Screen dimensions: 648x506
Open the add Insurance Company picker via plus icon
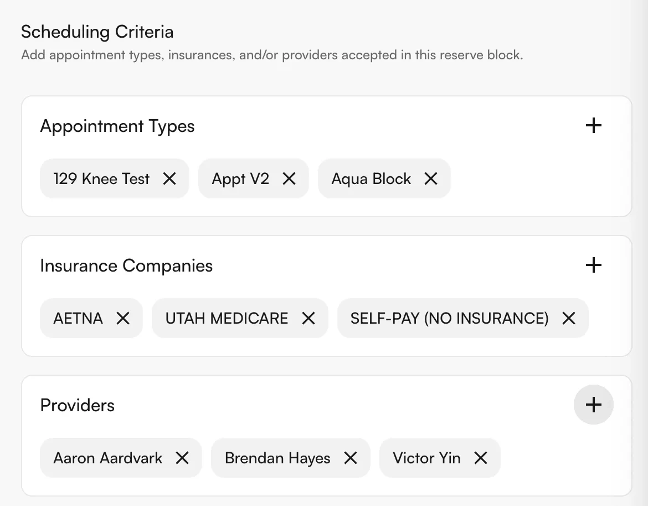[x=593, y=265]
